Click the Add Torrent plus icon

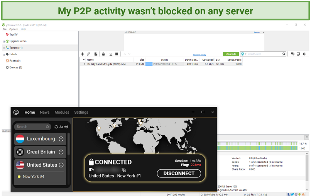(x=82, y=54)
